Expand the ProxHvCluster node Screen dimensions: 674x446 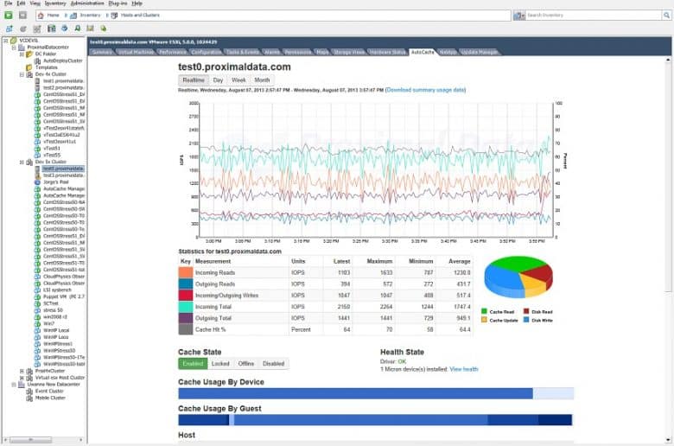22,371
